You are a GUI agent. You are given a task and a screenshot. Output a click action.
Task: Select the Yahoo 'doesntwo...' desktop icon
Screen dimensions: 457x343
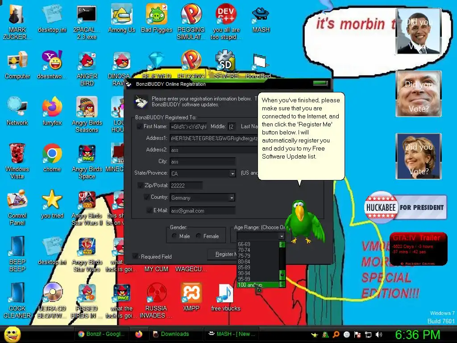52,65
